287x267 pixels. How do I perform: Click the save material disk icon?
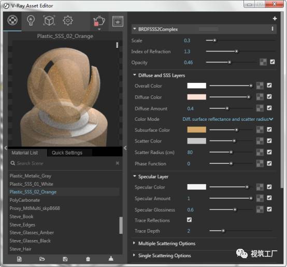pos(65,259)
